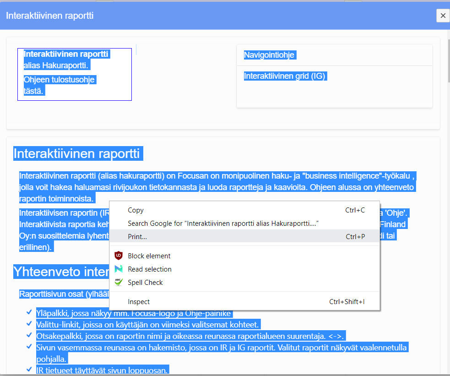Open Inspect from the context menu

click(139, 302)
